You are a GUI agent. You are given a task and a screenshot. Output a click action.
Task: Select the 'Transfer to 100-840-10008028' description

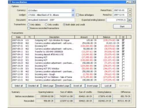click(x=49, y=52)
